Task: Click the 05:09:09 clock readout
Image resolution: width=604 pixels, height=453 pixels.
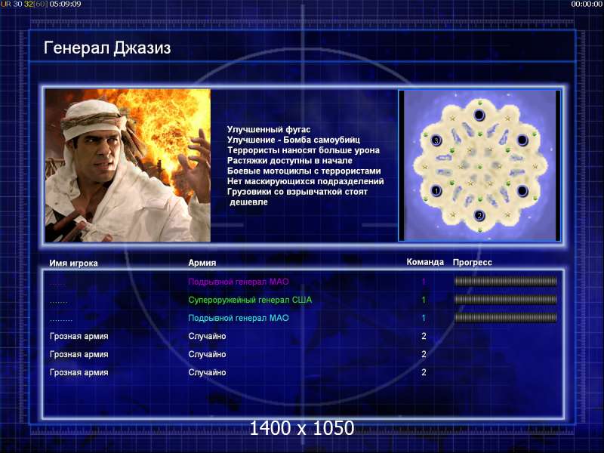Action: click(65, 4)
